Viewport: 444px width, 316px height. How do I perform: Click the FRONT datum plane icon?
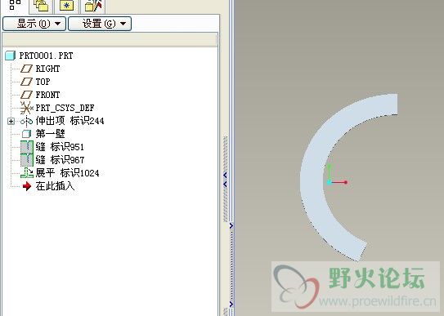[x=27, y=95]
